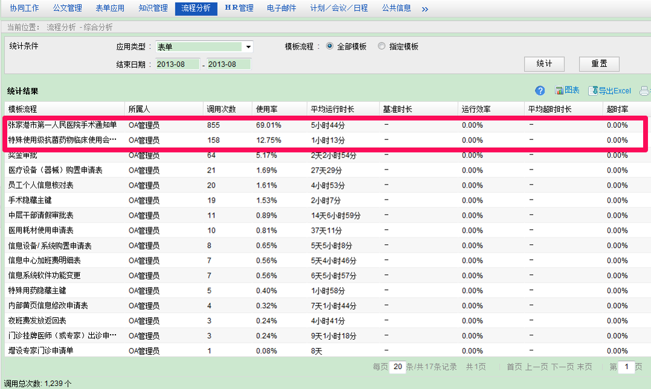Click the 统计 button
This screenshot has width=651, height=389.
[544, 64]
